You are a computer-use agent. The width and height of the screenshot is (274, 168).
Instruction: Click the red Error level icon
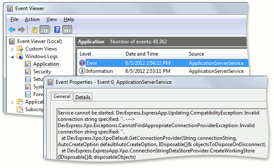tap(82, 63)
